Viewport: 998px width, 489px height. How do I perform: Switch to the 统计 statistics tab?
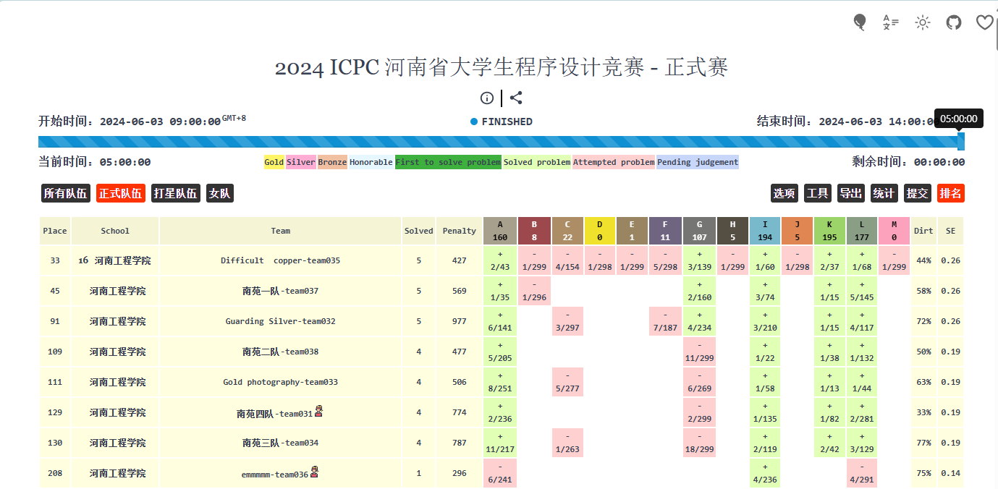click(x=884, y=193)
